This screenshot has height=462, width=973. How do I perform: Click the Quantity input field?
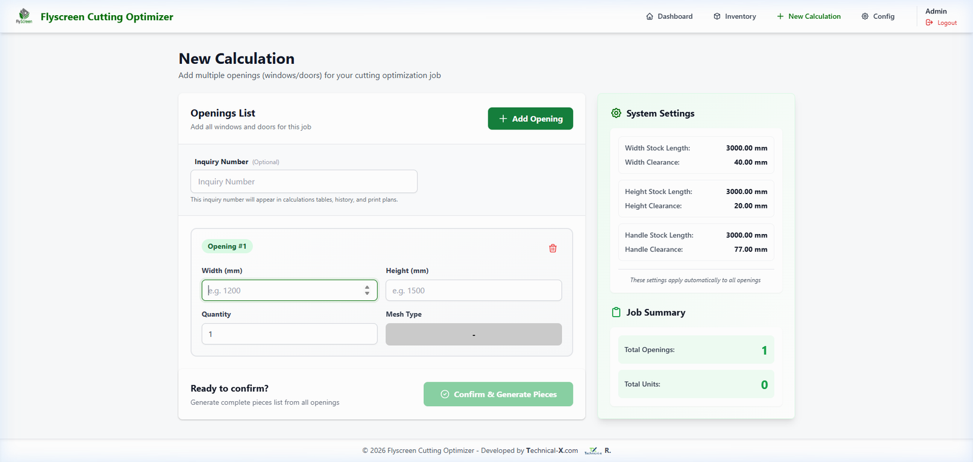pos(289,334)
